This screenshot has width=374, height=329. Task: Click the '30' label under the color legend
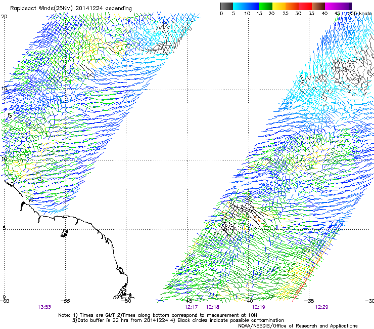(x=298, y=13)
